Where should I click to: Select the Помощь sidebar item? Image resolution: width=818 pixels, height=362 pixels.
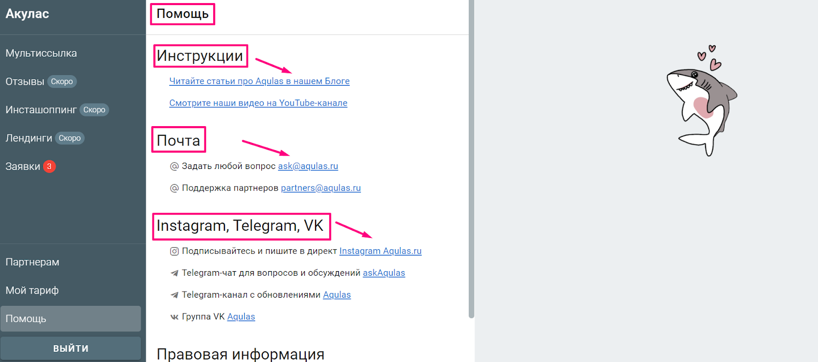coord(71,319)
